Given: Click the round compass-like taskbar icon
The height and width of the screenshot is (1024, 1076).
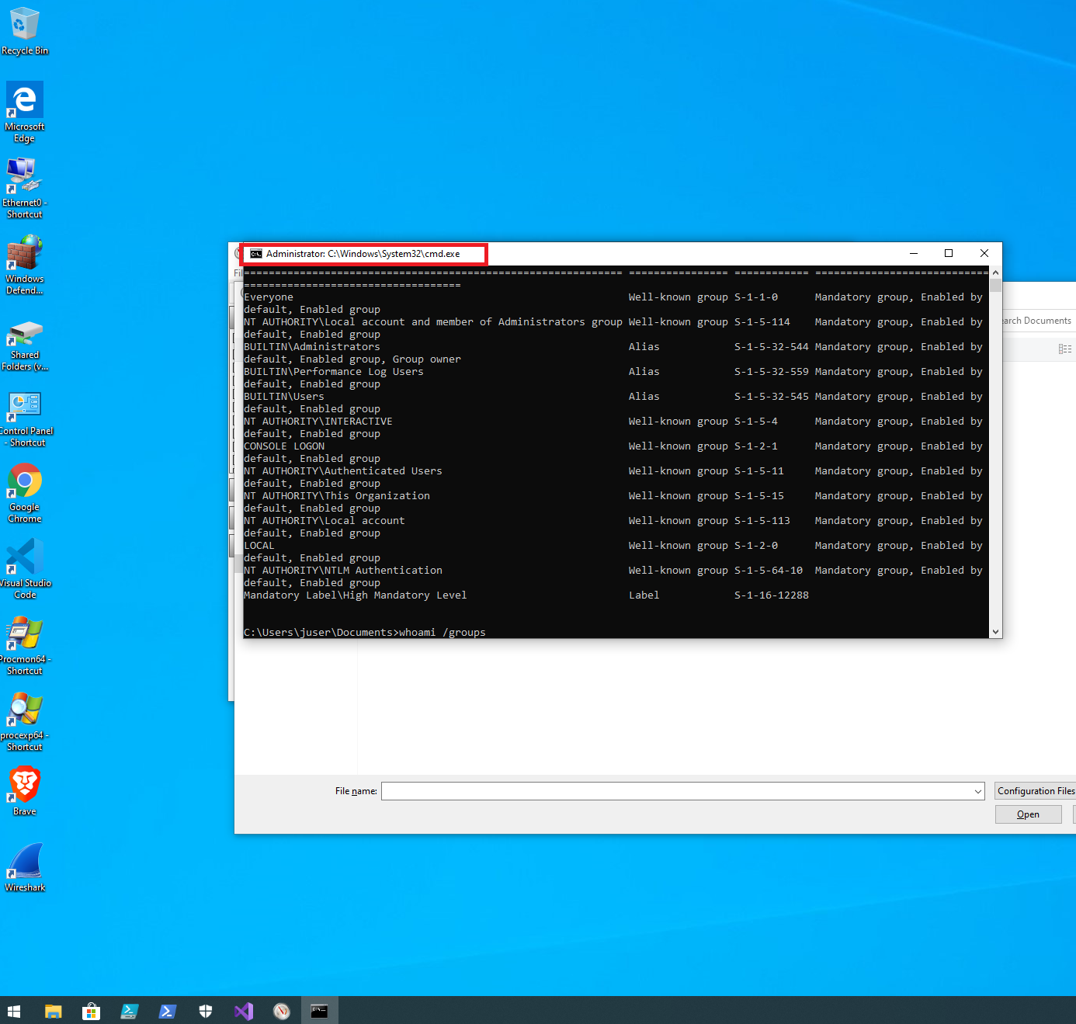Looking at the screenshot, I should point(281,1011).
